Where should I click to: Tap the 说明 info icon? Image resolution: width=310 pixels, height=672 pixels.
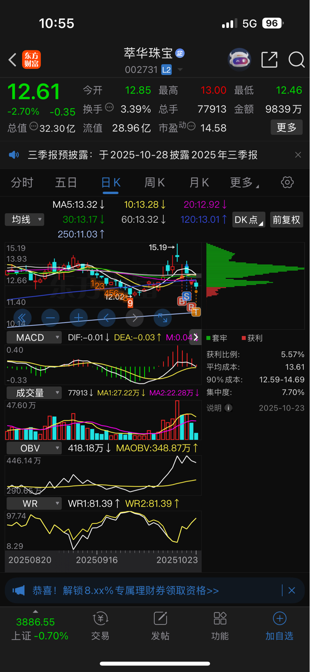228,408
